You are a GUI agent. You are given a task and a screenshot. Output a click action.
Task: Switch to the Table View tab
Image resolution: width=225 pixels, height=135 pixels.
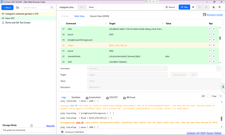(x=79, y=16)
